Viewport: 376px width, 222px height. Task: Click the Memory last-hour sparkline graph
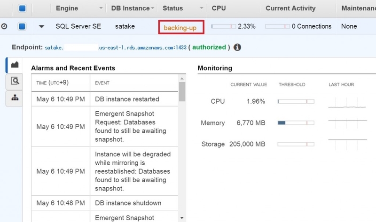347,123
